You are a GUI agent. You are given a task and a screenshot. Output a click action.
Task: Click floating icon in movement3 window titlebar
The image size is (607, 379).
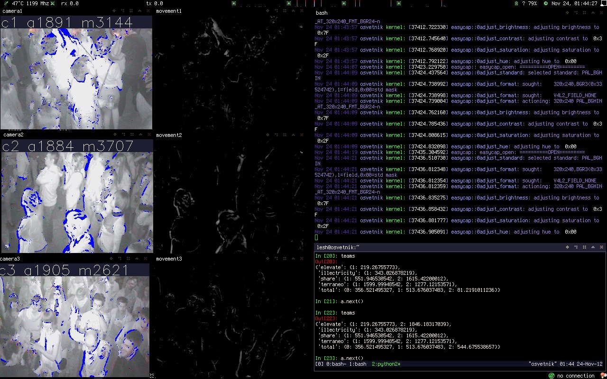coord(268,259)
